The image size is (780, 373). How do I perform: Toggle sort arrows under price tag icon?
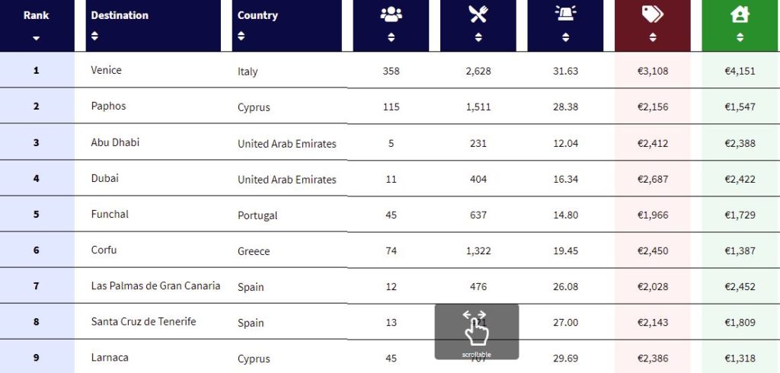(x=653, y=37)
